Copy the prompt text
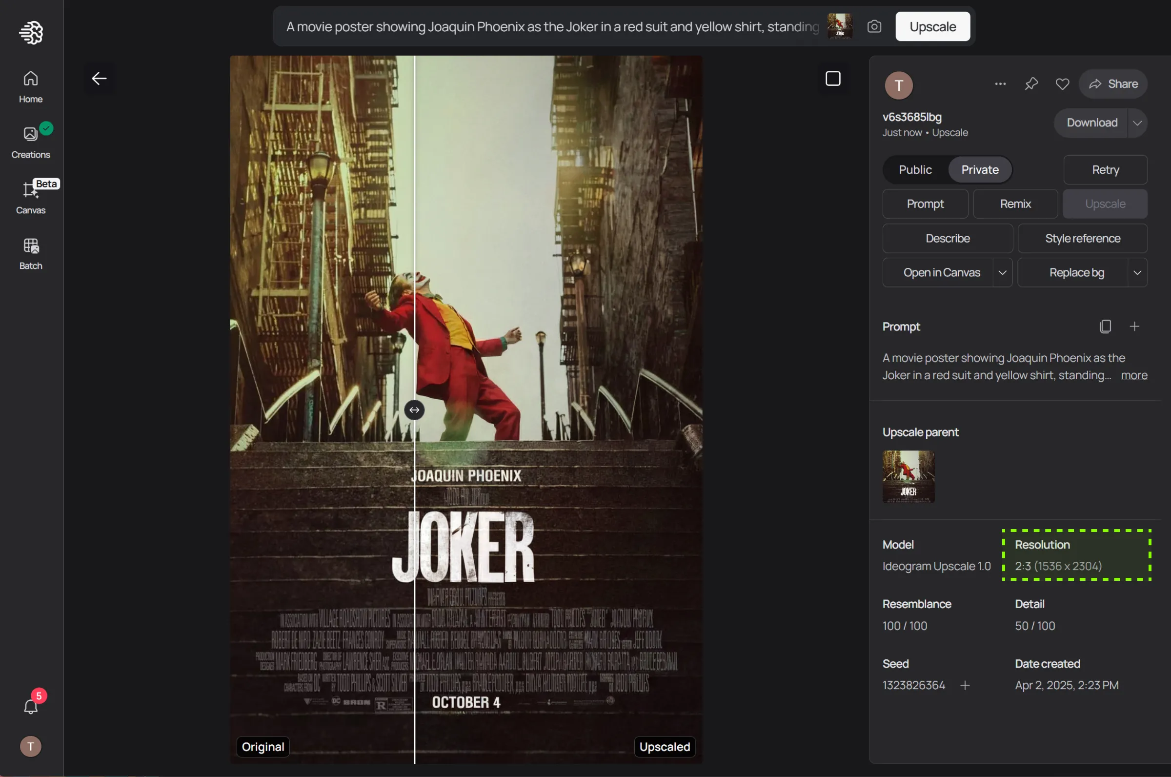1171x777 pixels. coord(1105,326)
